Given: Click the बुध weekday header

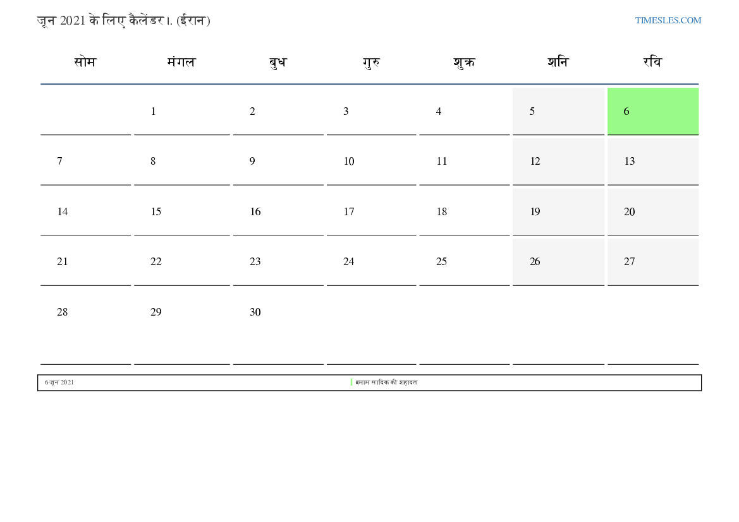Looking at the screenshot, I should point(278,62).
